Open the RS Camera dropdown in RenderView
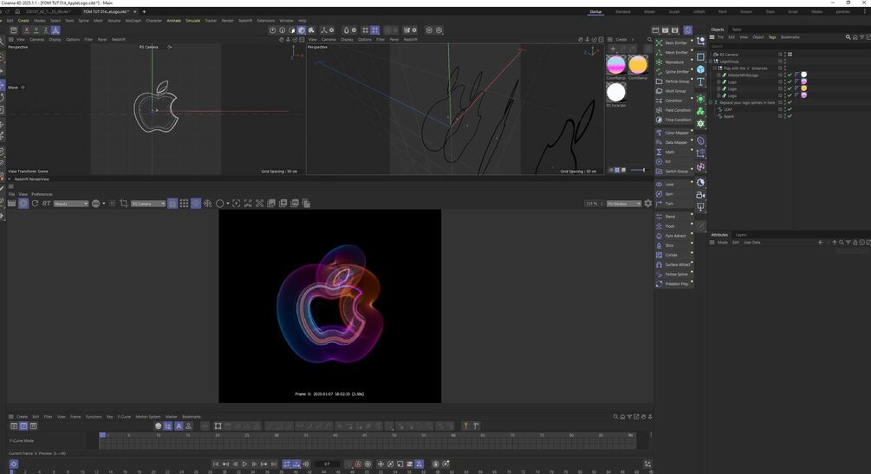 147,204
